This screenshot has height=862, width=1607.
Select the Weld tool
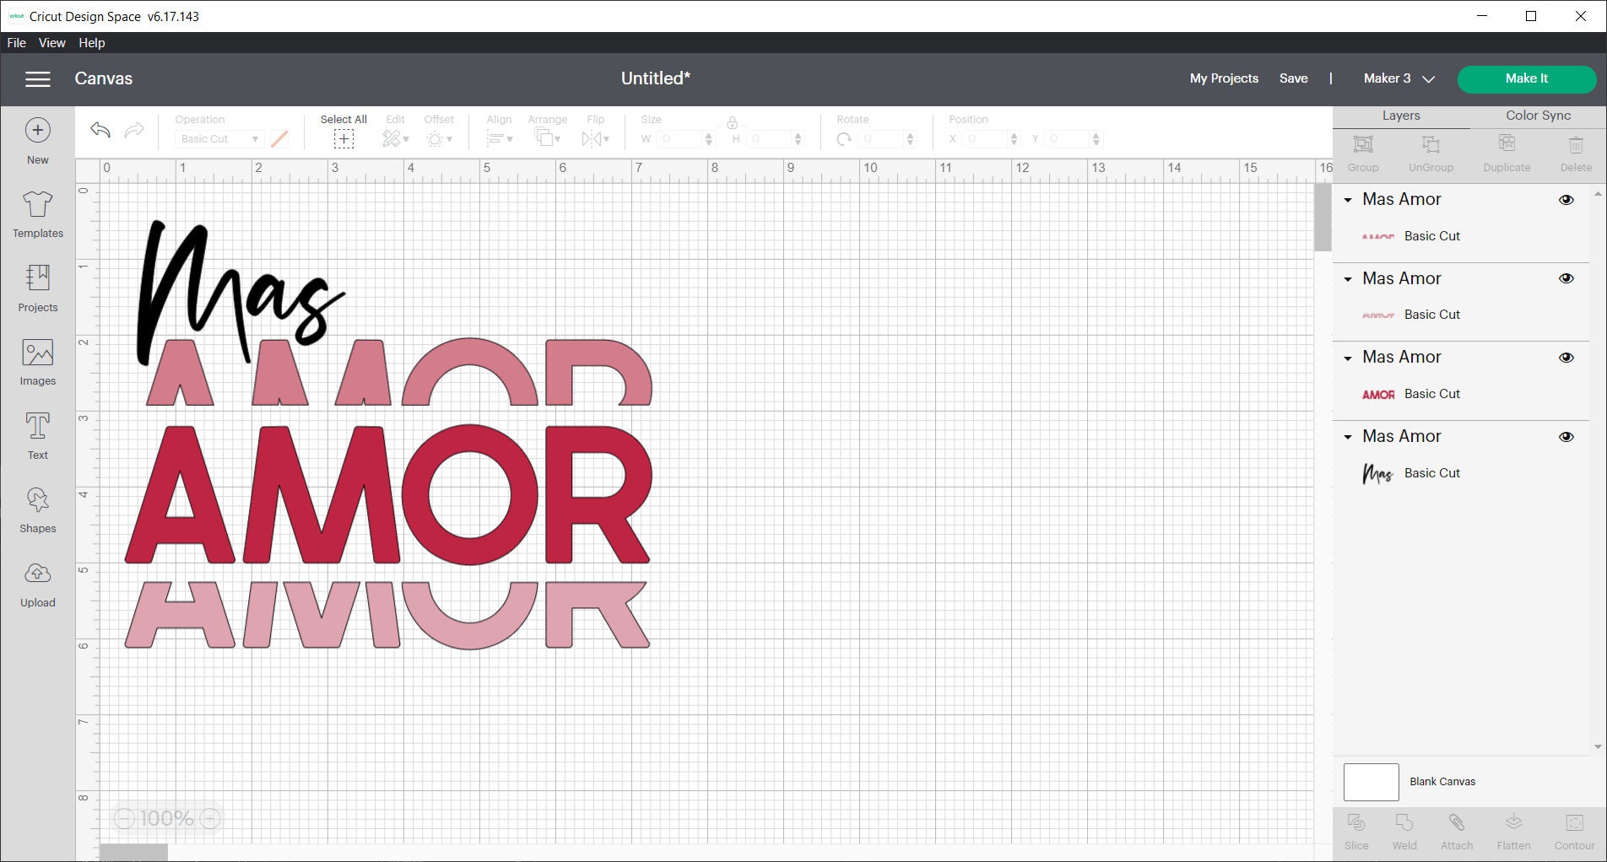point(1404,831)
